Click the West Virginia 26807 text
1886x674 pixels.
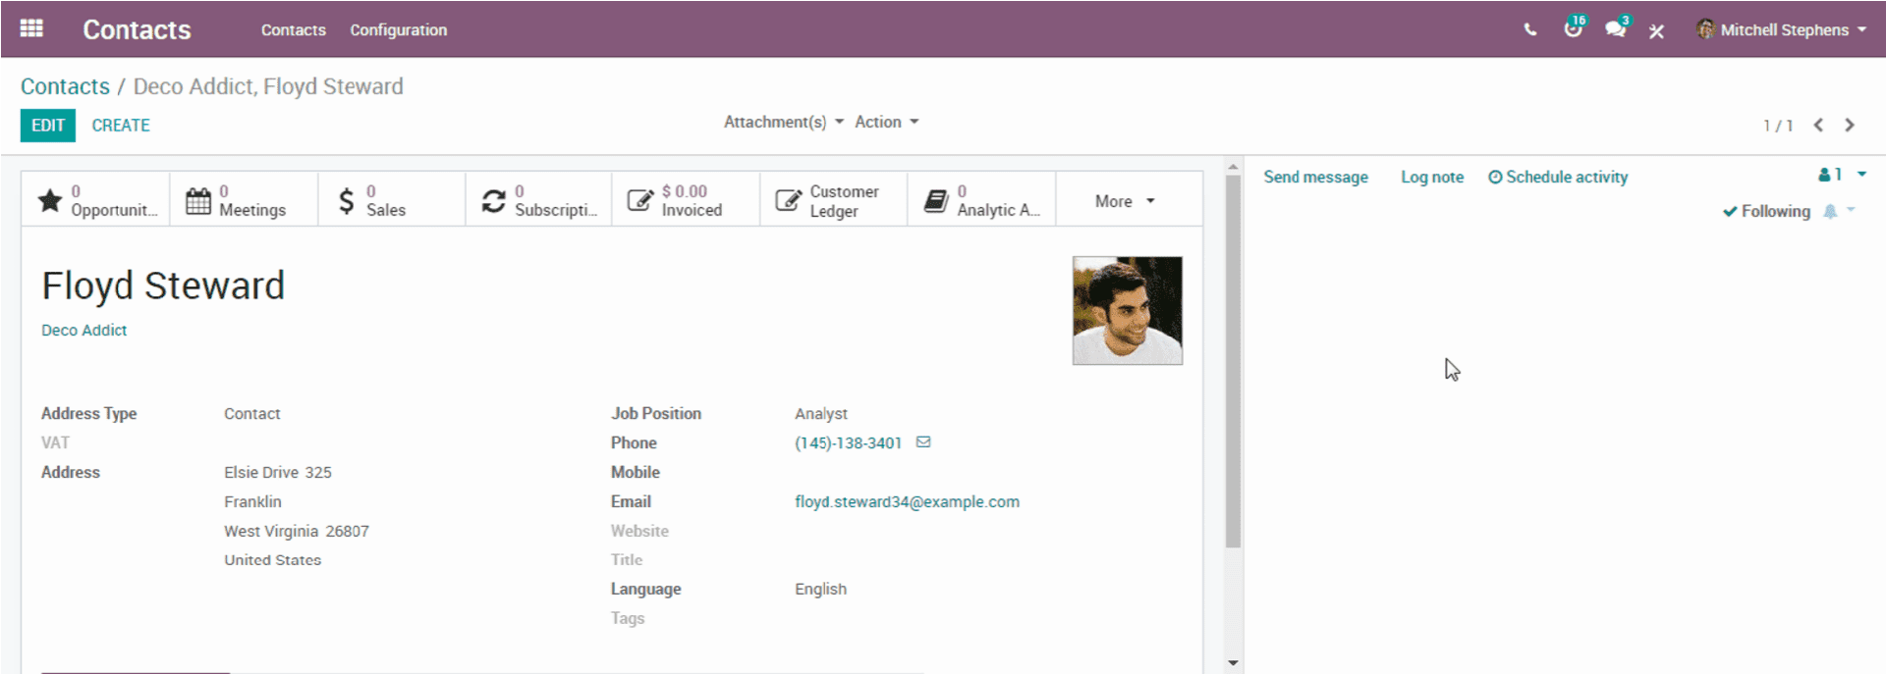tap(297, 531)
